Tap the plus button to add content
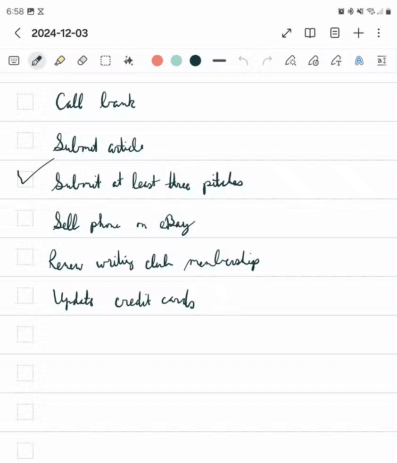The image size is (397, 463). (358, 33)
